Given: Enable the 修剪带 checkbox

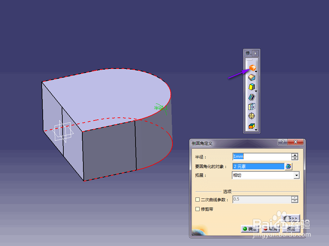Looking at the screenshot, I should [198, 209].
